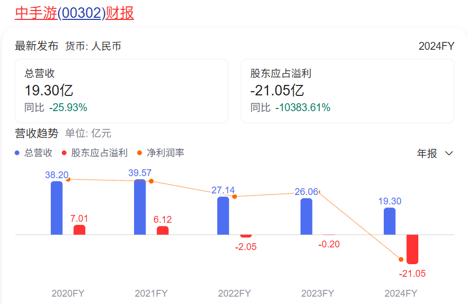This screenshot has height=304, width=467.
Task: Click the 27.14 revenue value label
Action: [223, 190]
